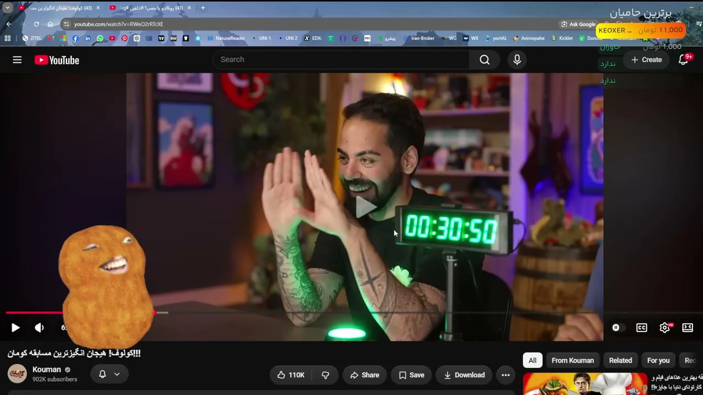Open the EDX bookmark
Image resolution: width=703 pixels, height=395 pixels.
click(313, 38)
